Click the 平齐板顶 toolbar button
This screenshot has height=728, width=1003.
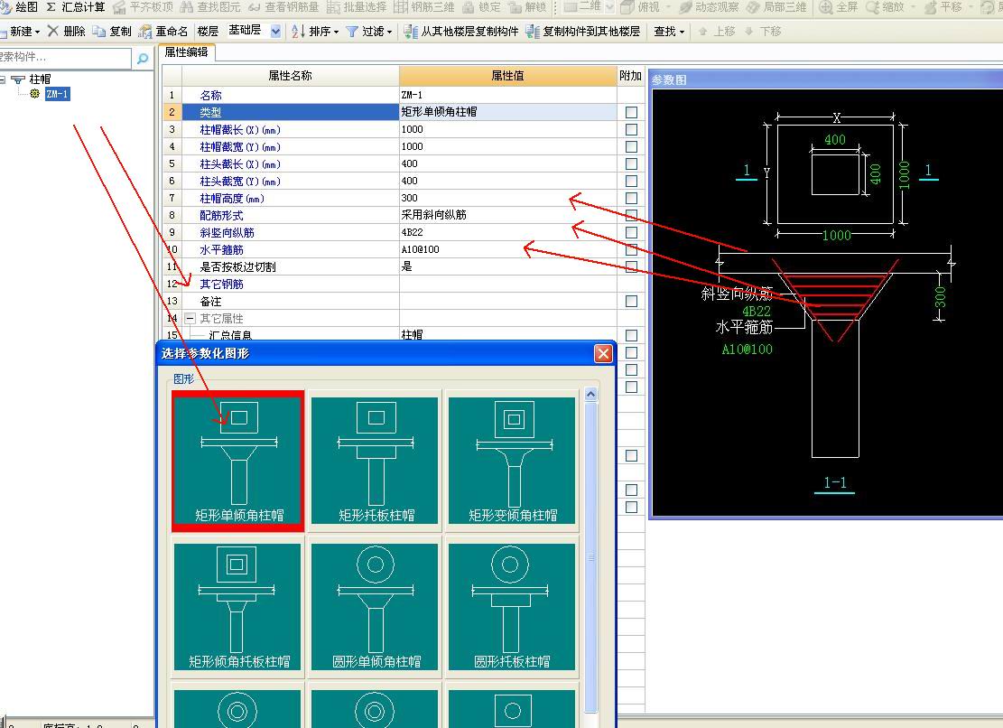click(x=144, y=7)
